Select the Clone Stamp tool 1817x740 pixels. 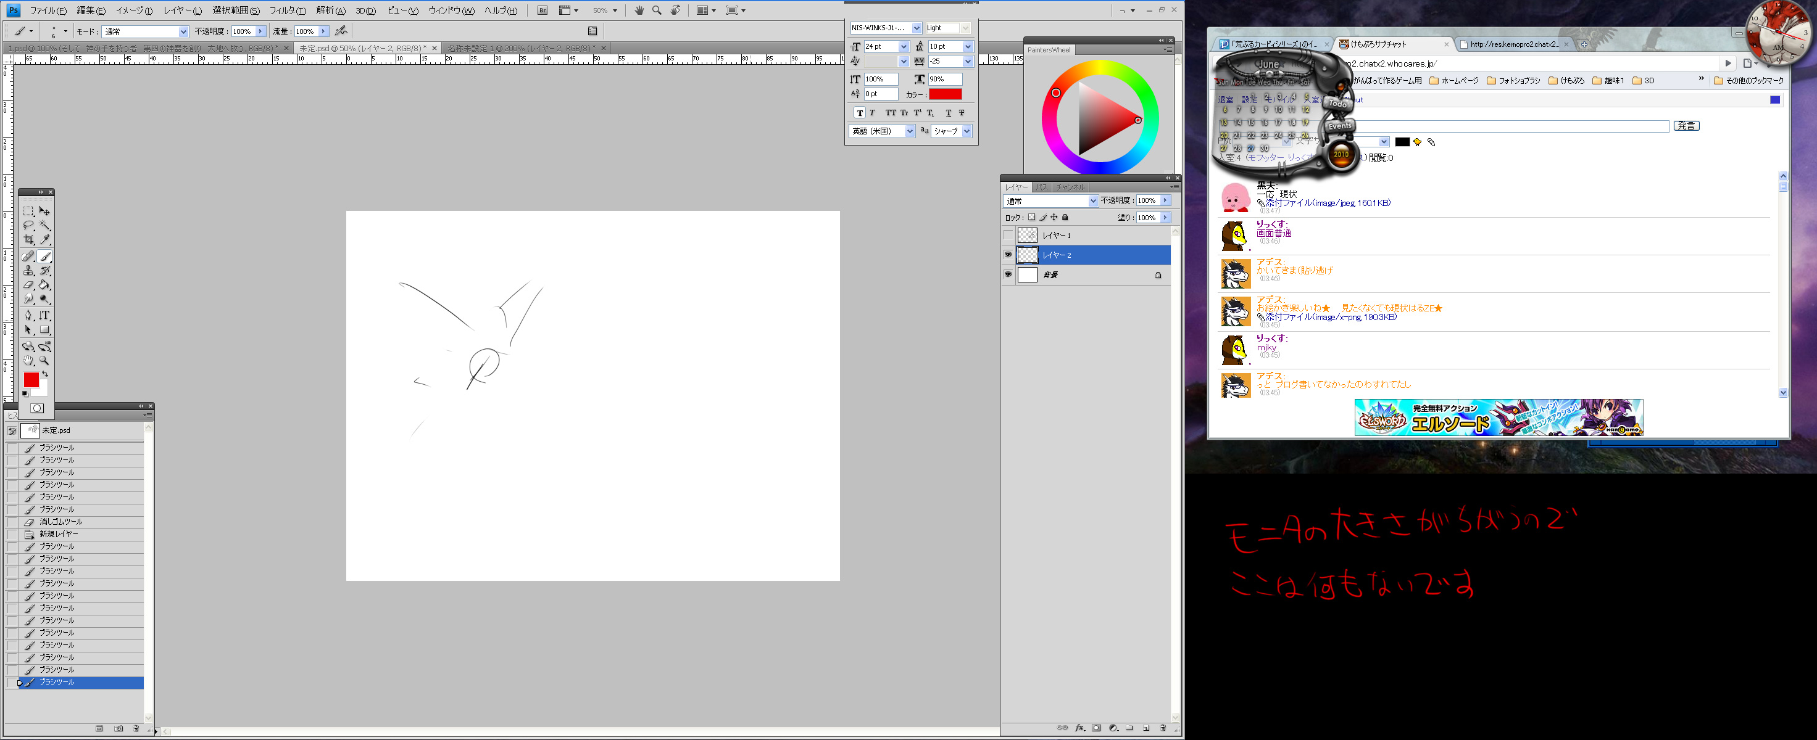[x=28, y=271]
